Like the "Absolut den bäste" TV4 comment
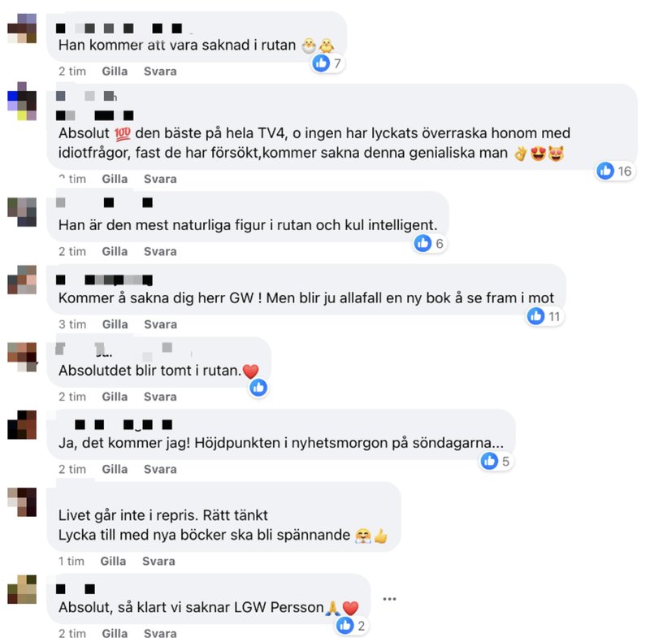Image resolution: width=650 pixels, height=638 pixels. coord(115,179)
